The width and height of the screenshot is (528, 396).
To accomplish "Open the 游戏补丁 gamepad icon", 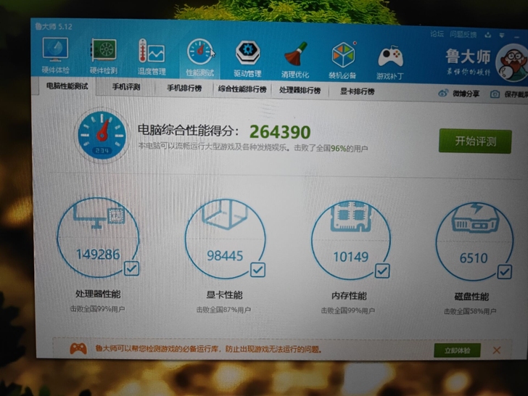I will tap(391, 57).
